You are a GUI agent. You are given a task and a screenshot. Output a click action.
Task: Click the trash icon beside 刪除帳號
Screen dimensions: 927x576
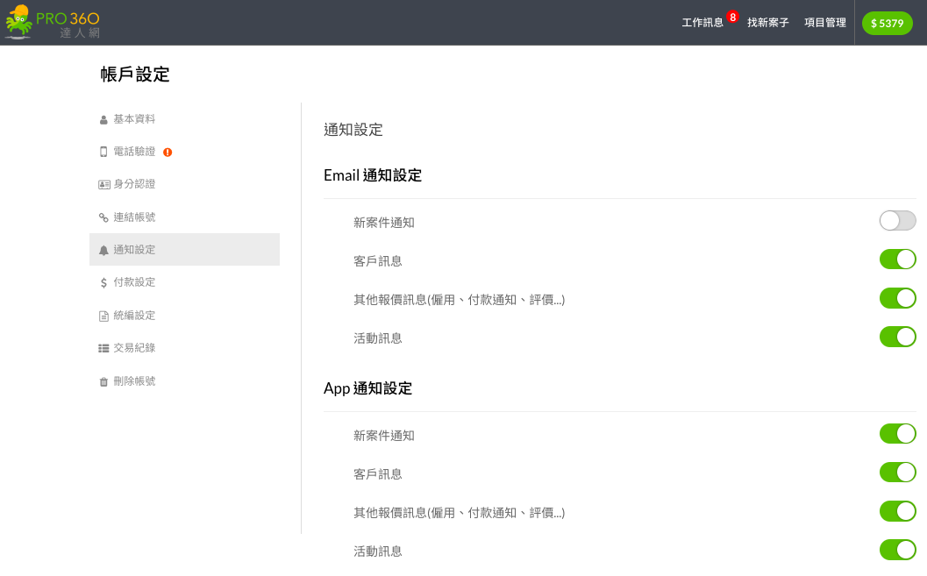[x=103, y=381]
